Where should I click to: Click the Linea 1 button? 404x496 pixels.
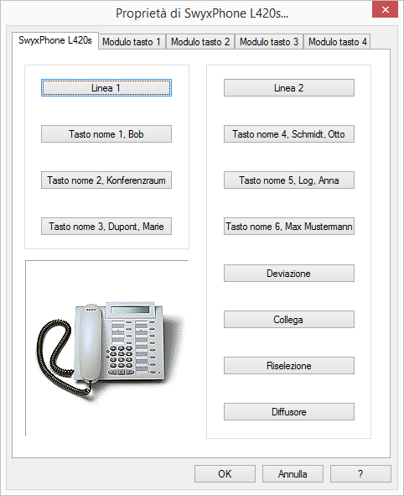(106, 87)
